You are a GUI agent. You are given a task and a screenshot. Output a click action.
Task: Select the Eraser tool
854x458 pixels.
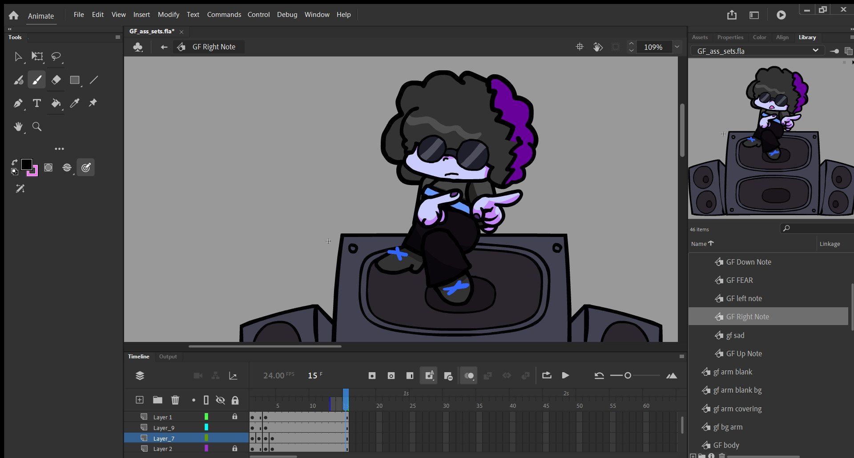(x=56, y=80)
